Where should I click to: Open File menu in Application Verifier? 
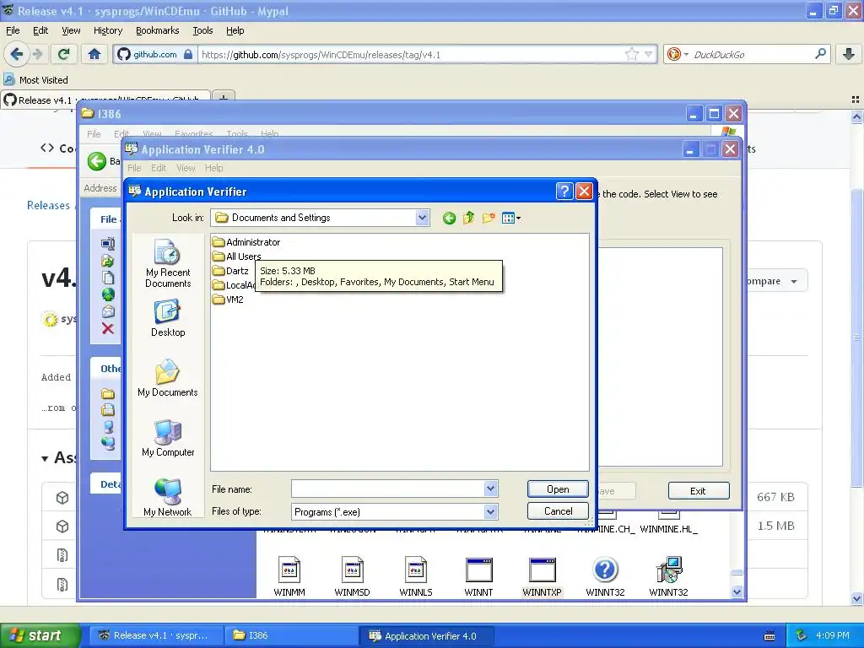point(134,168)
